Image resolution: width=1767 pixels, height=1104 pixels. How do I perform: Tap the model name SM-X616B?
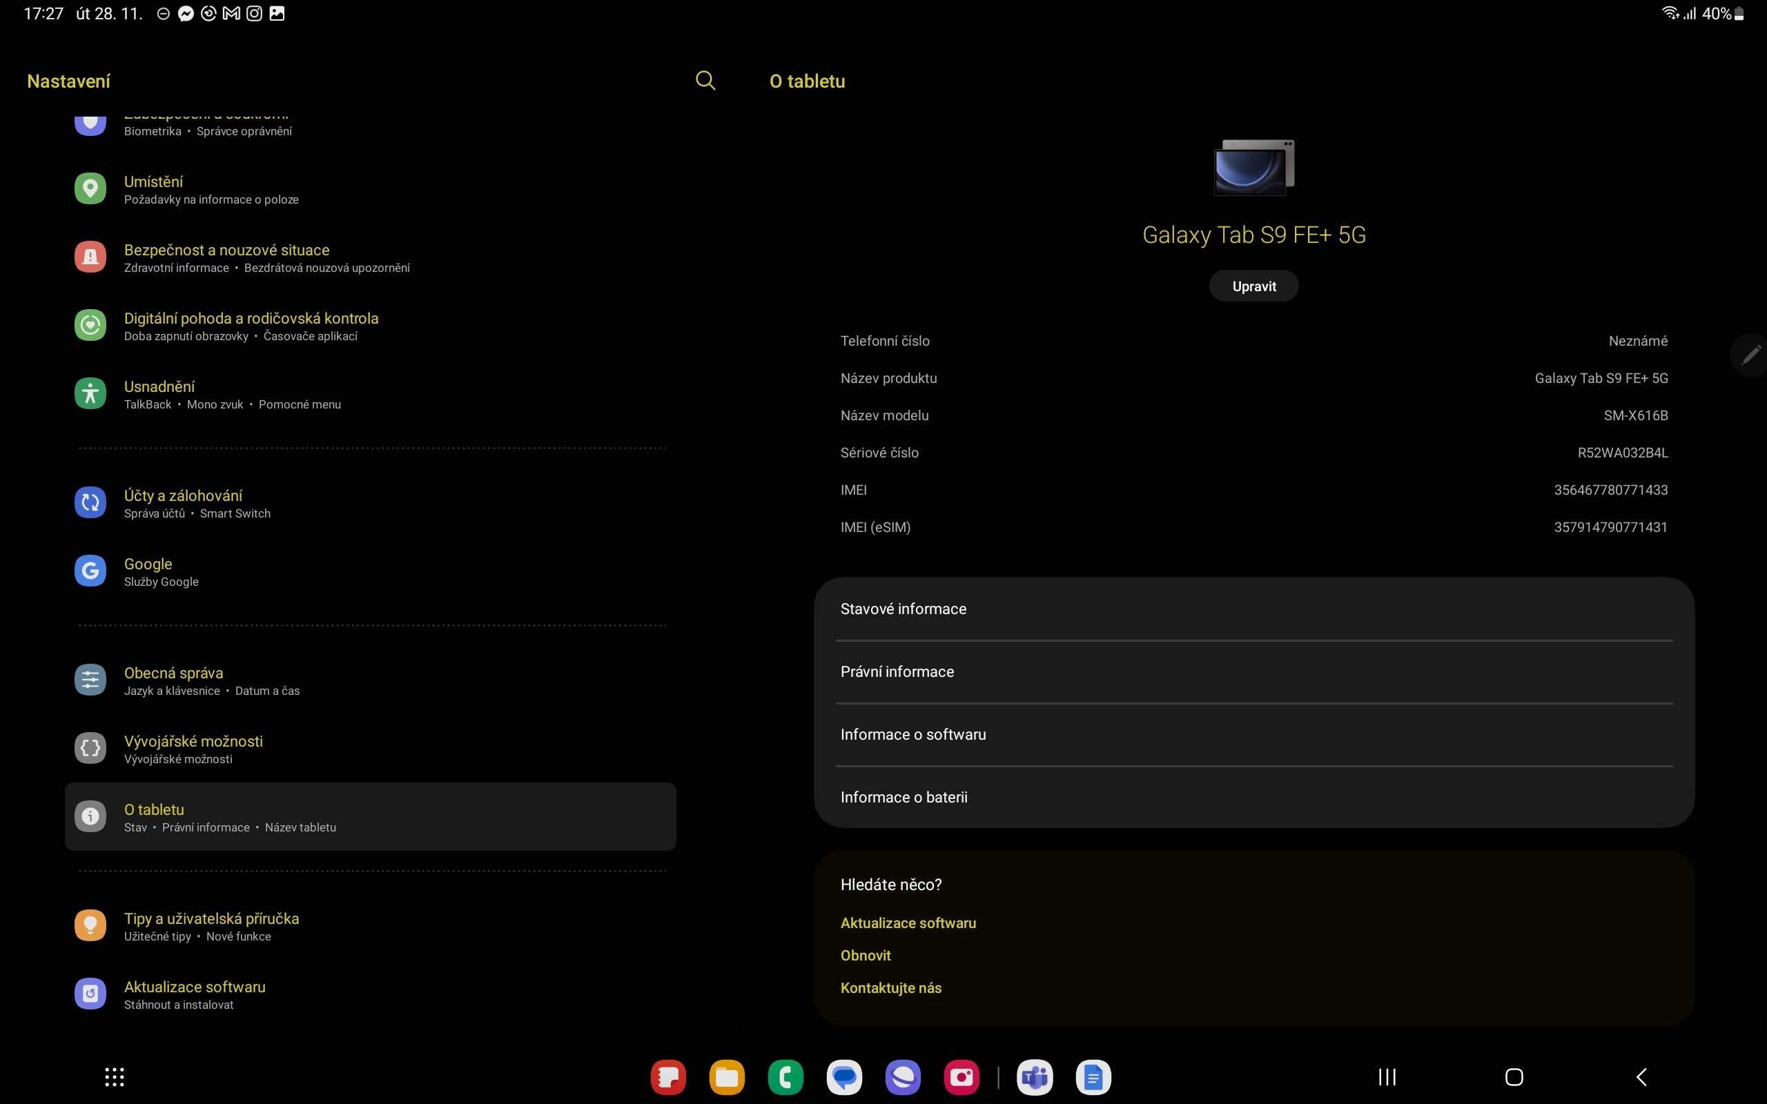[x=1636, y=415]
